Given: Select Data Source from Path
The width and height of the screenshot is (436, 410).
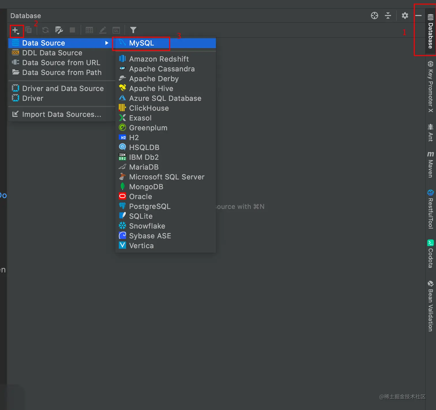Looking at the screenshot, I should [62, 72].
